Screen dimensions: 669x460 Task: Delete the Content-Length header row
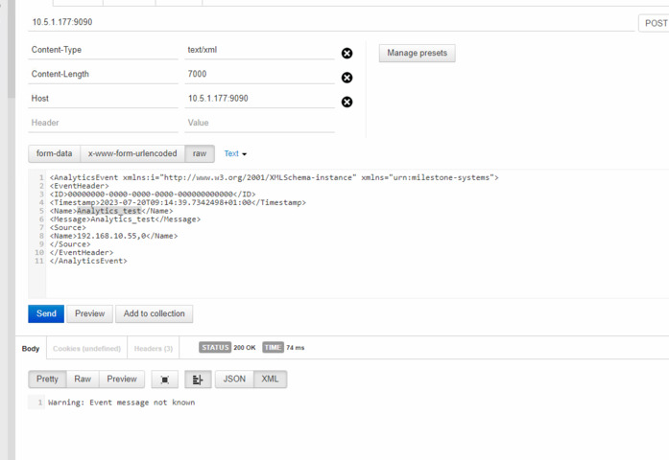tap(346, 78)
